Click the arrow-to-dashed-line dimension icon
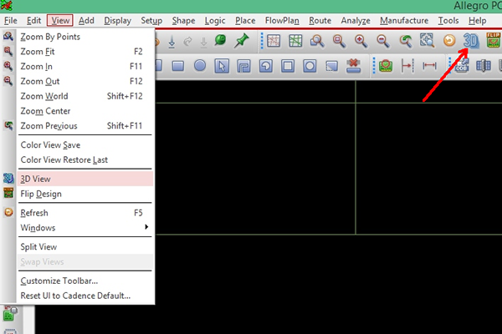 [x=407, y=66]
